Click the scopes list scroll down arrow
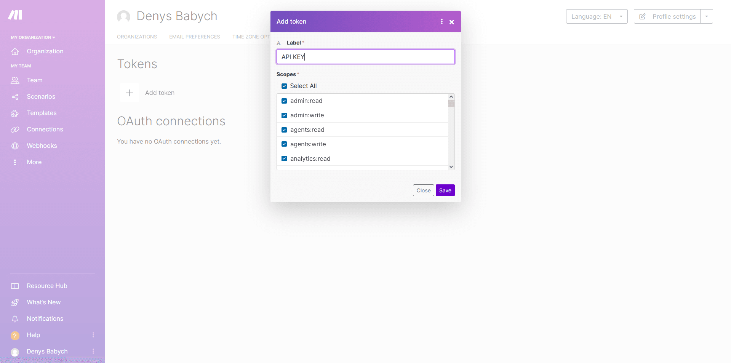The width and height of the screenshot is (731, 363). [x=451, y=167]
